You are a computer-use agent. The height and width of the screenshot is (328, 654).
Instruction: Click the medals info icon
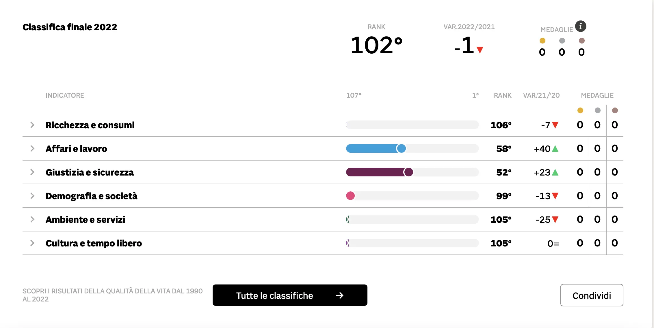click(580, 26)
